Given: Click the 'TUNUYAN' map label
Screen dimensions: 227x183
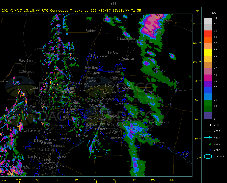Looking at the screenshot, I should coord(59,166).
